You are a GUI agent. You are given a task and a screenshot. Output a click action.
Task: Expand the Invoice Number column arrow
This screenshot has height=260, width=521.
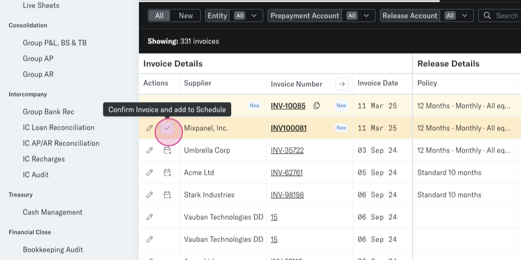click(x=341, y=84)
